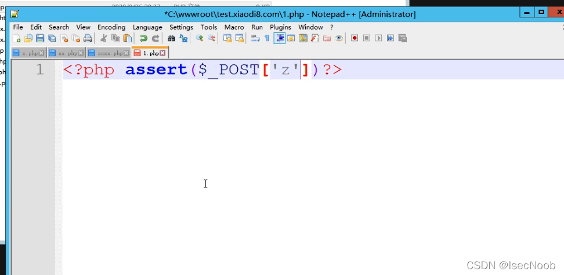The width and height of the screenshot is (564, 275).
Task: Toggle file monitoring with the eye icon
Action: [x=339, y=38]
